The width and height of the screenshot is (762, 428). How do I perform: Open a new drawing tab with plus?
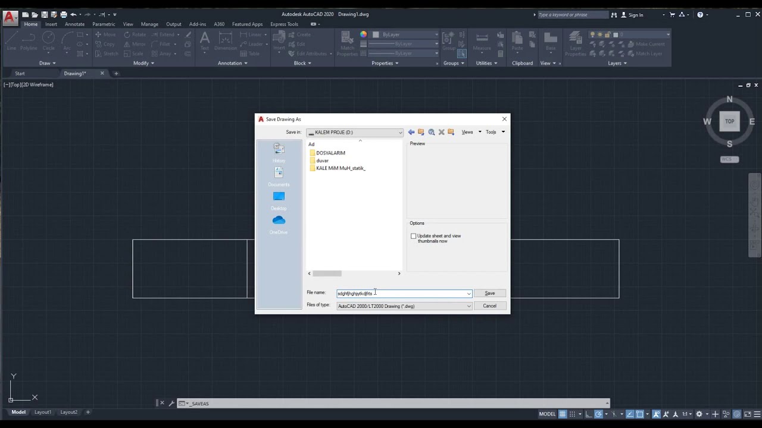pyautogui.click(x=116, y=74)
